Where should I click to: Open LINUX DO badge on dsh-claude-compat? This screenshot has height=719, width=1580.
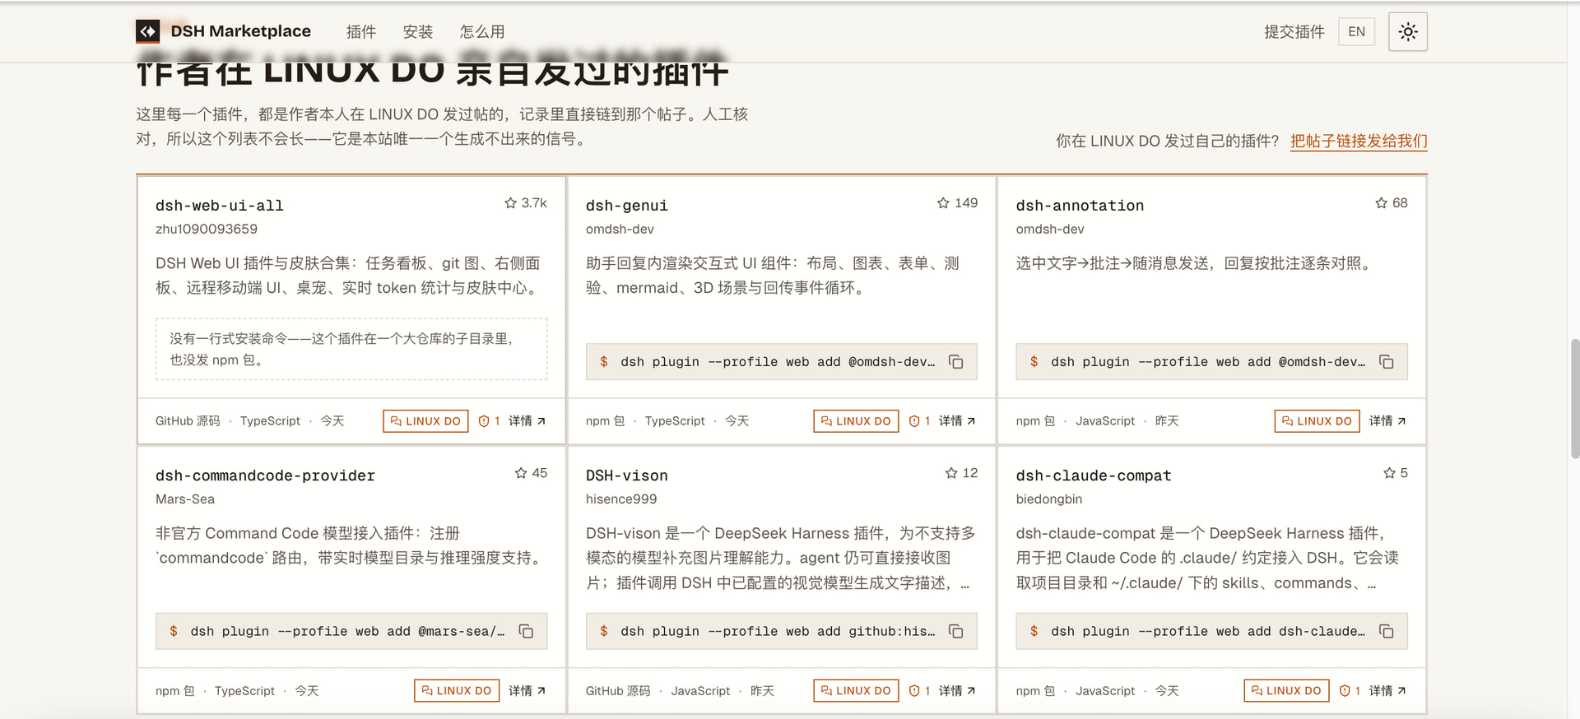[x=1286, y=690]
